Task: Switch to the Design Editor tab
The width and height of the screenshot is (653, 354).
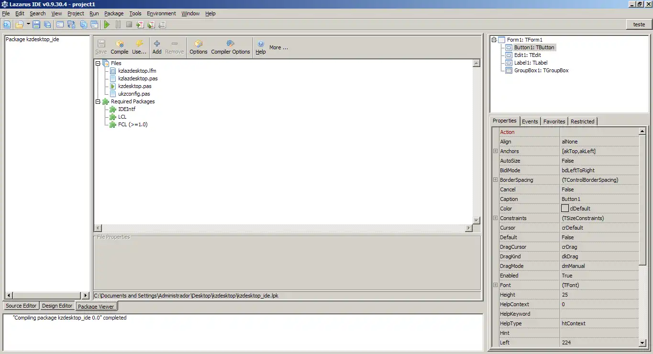Action: click(x=57, y=306)
